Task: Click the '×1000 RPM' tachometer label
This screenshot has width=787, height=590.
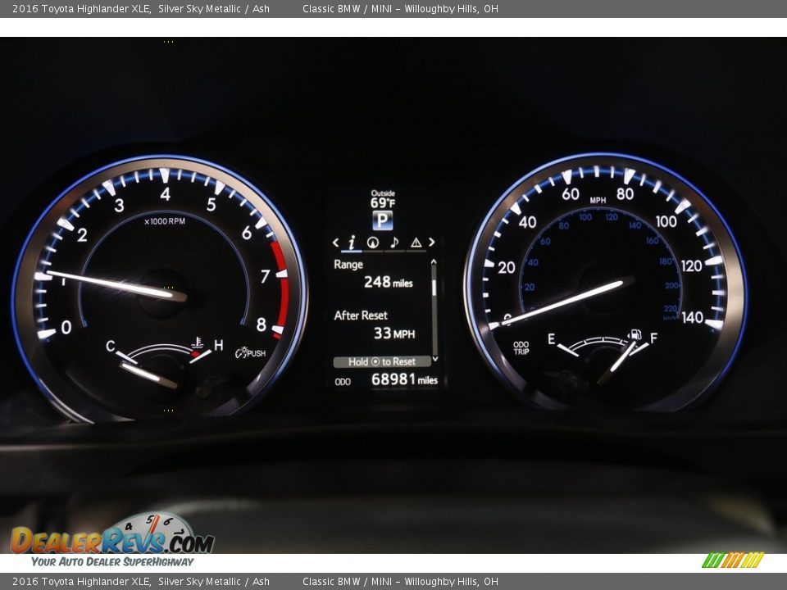Action: pos(165,221)
